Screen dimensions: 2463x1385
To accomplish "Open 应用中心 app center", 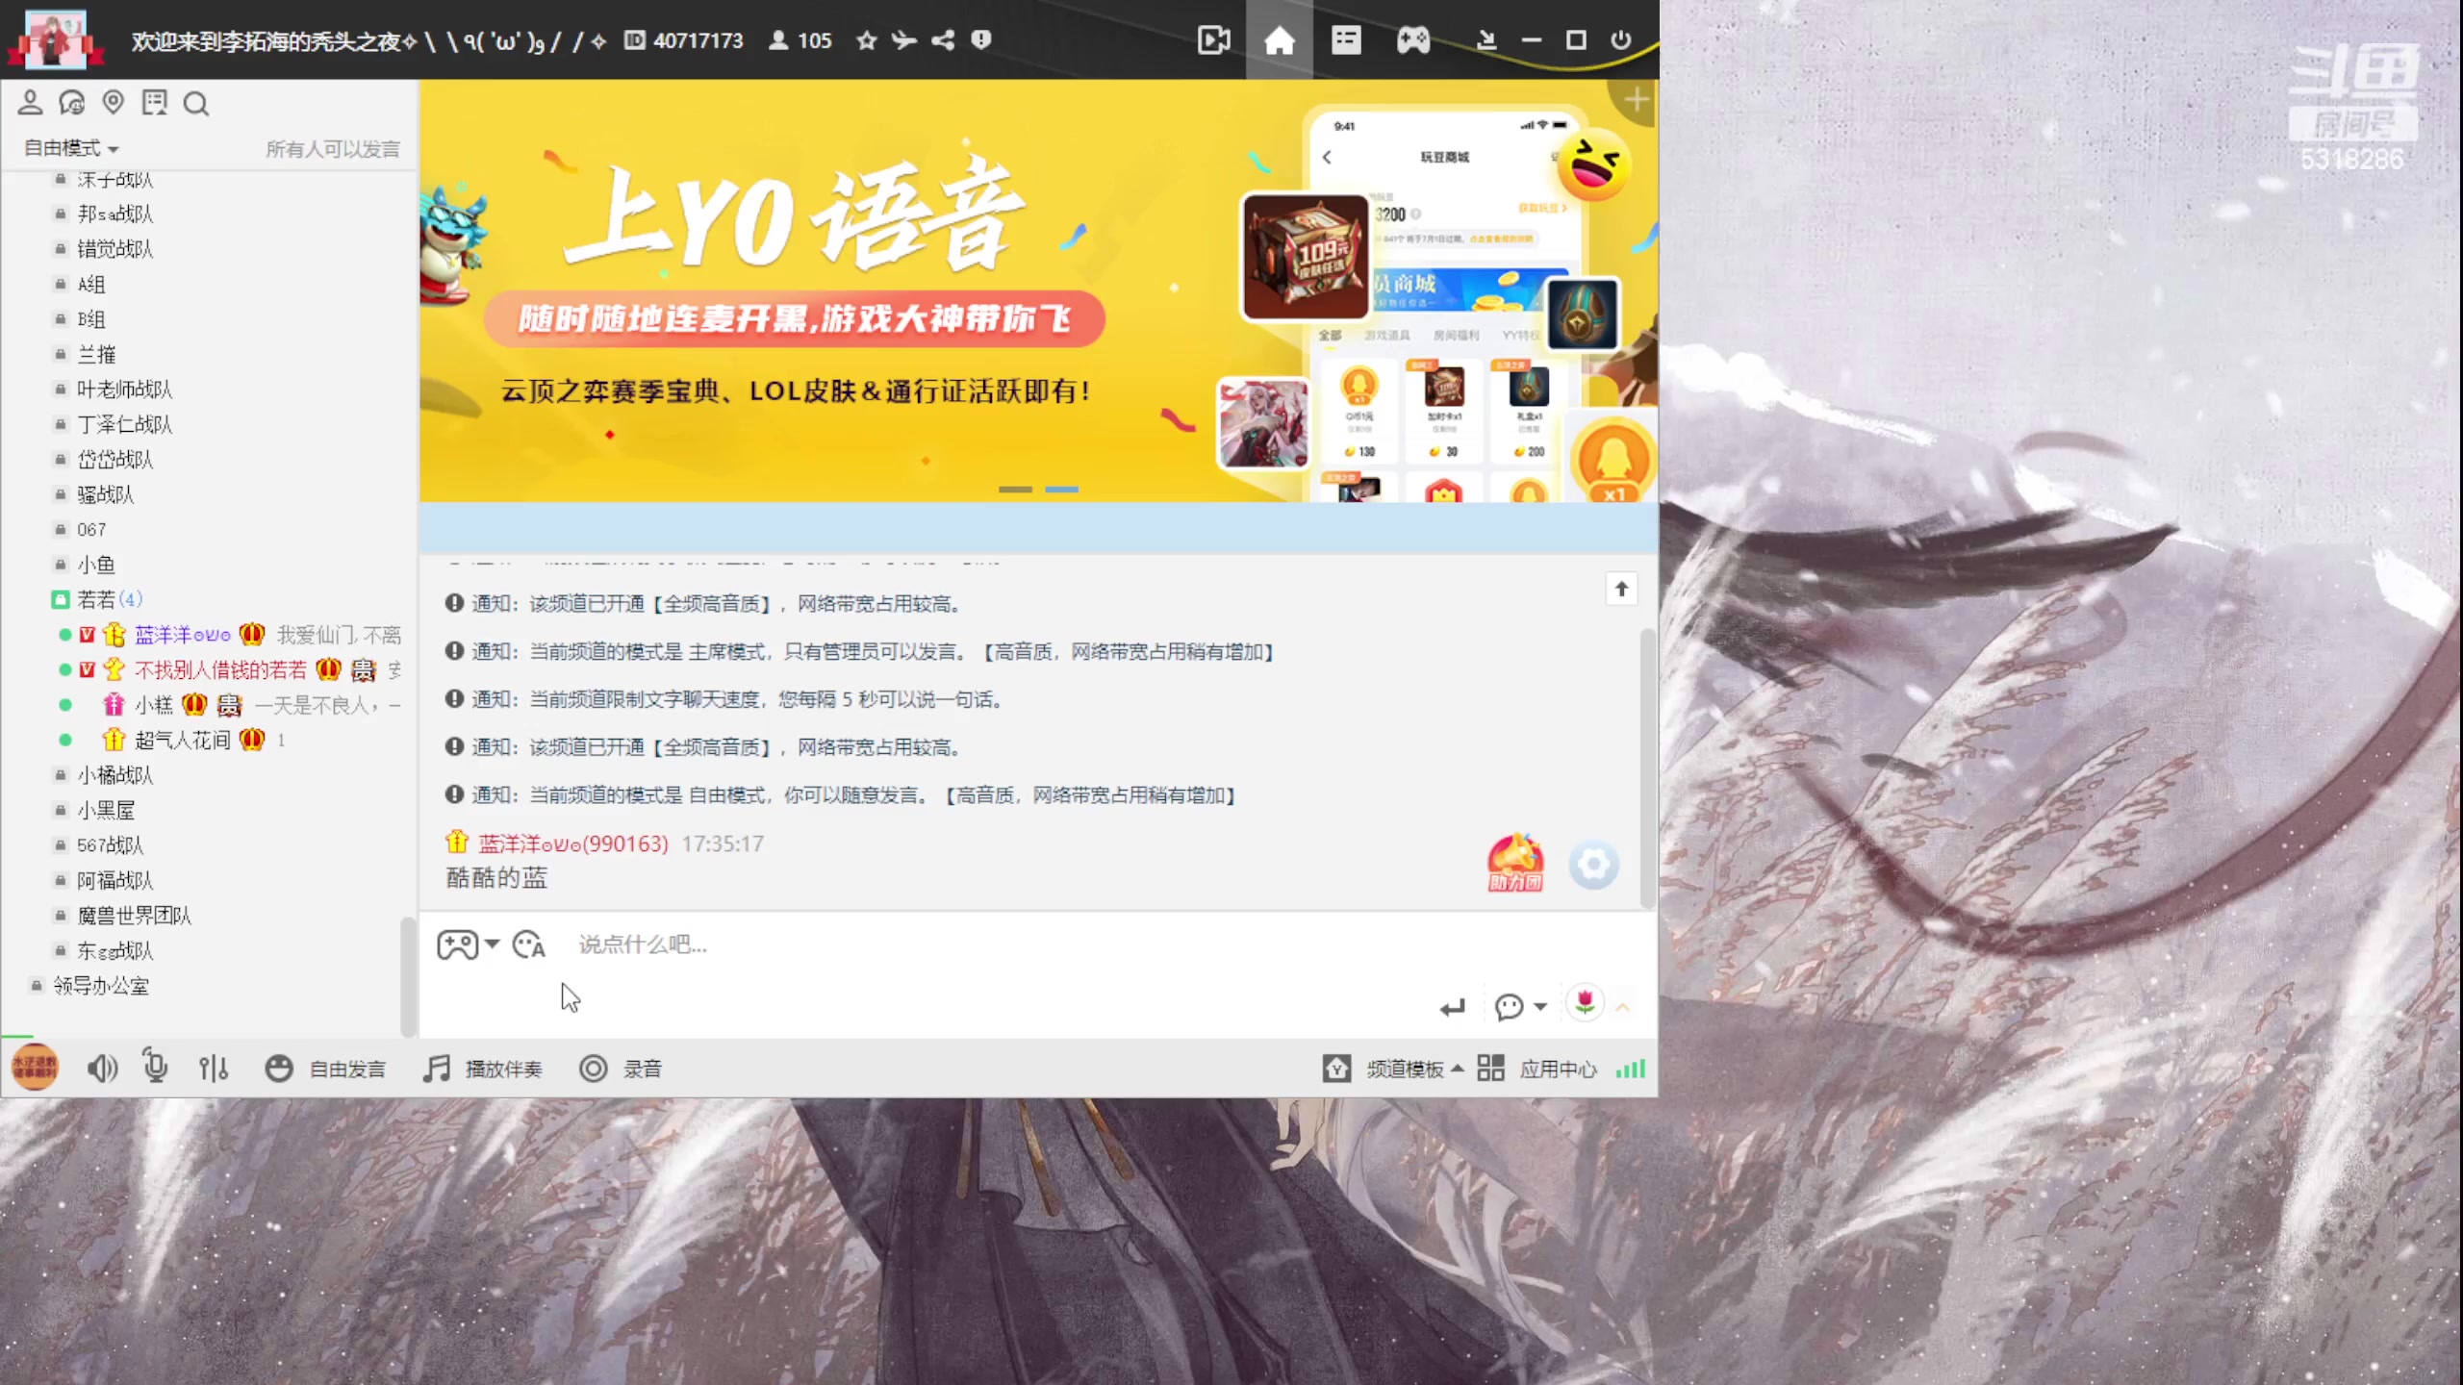I will (x=1537, y=1069).
